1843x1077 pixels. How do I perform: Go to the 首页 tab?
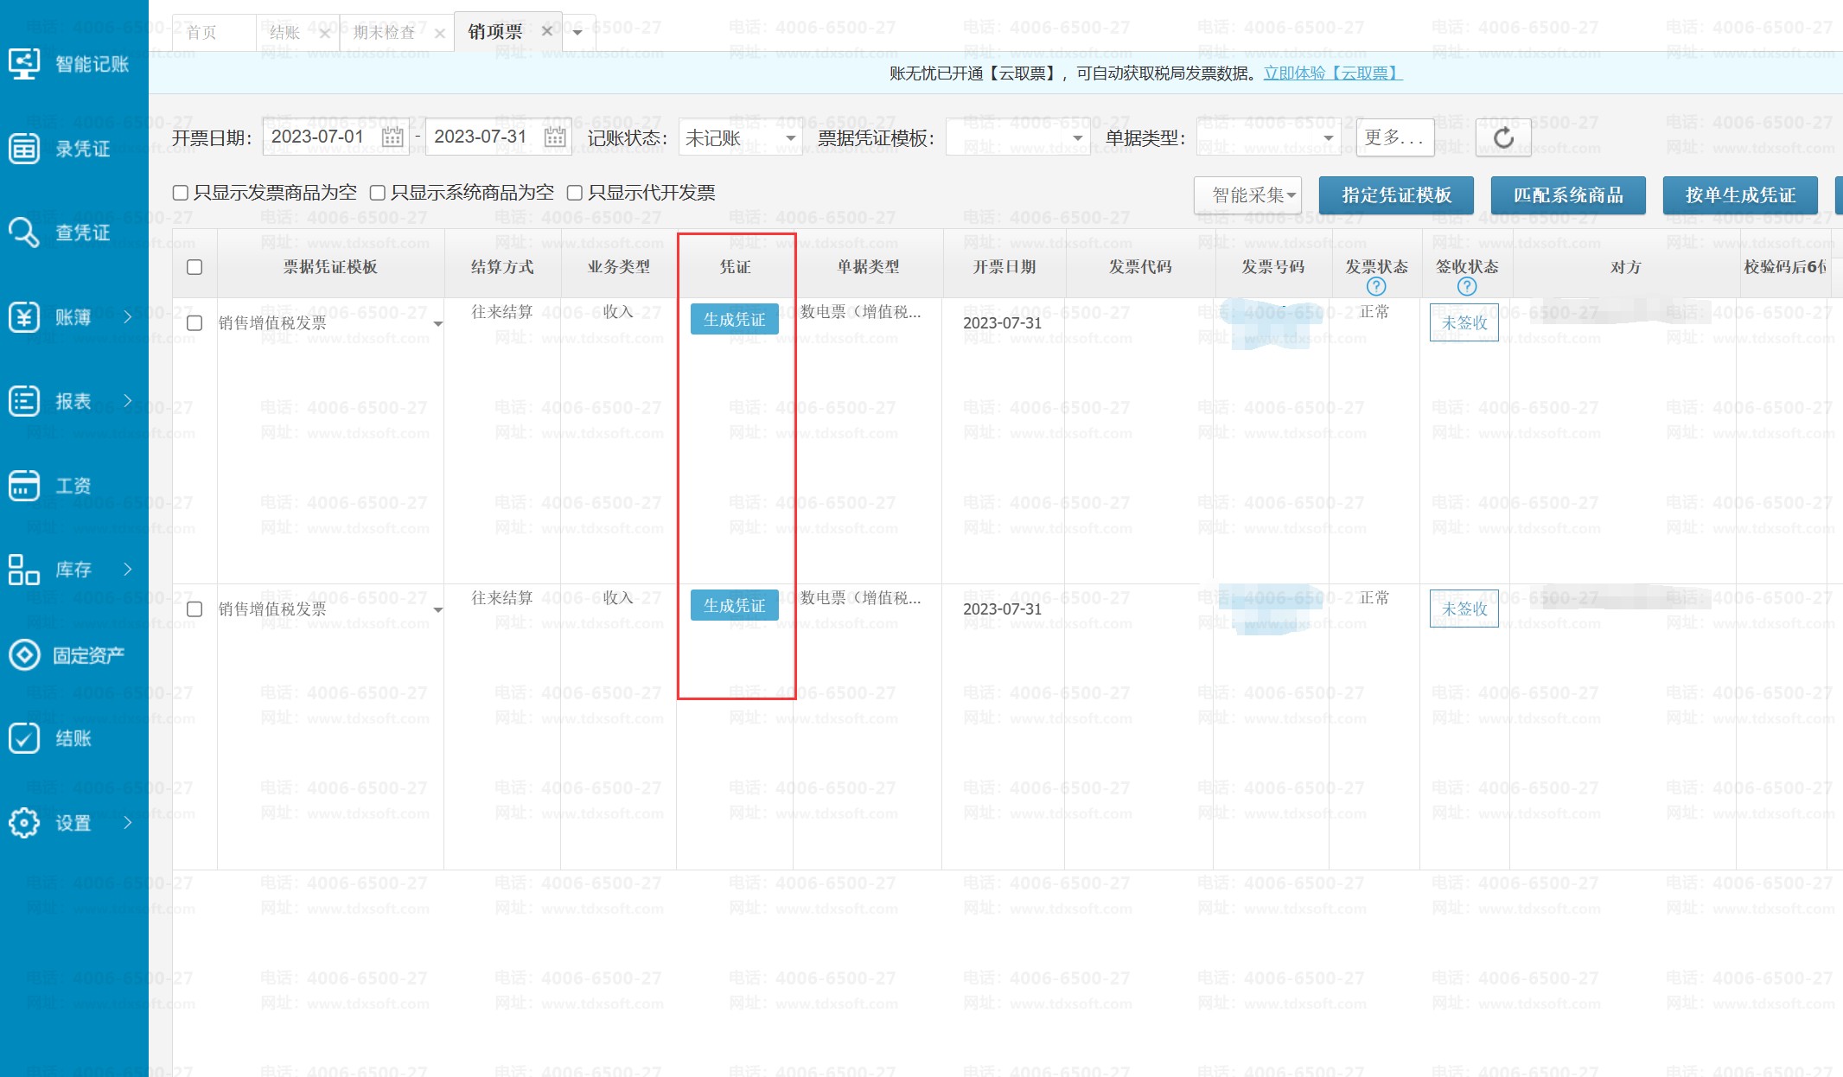click(x=201, y=33)
